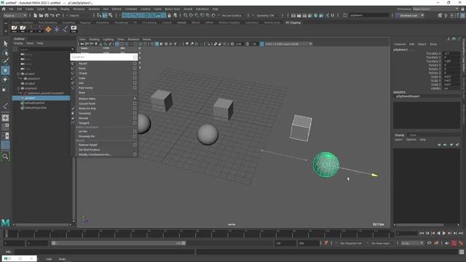Click the Save Scene icon
Screen dimensions: 466x262
[47, 15]
